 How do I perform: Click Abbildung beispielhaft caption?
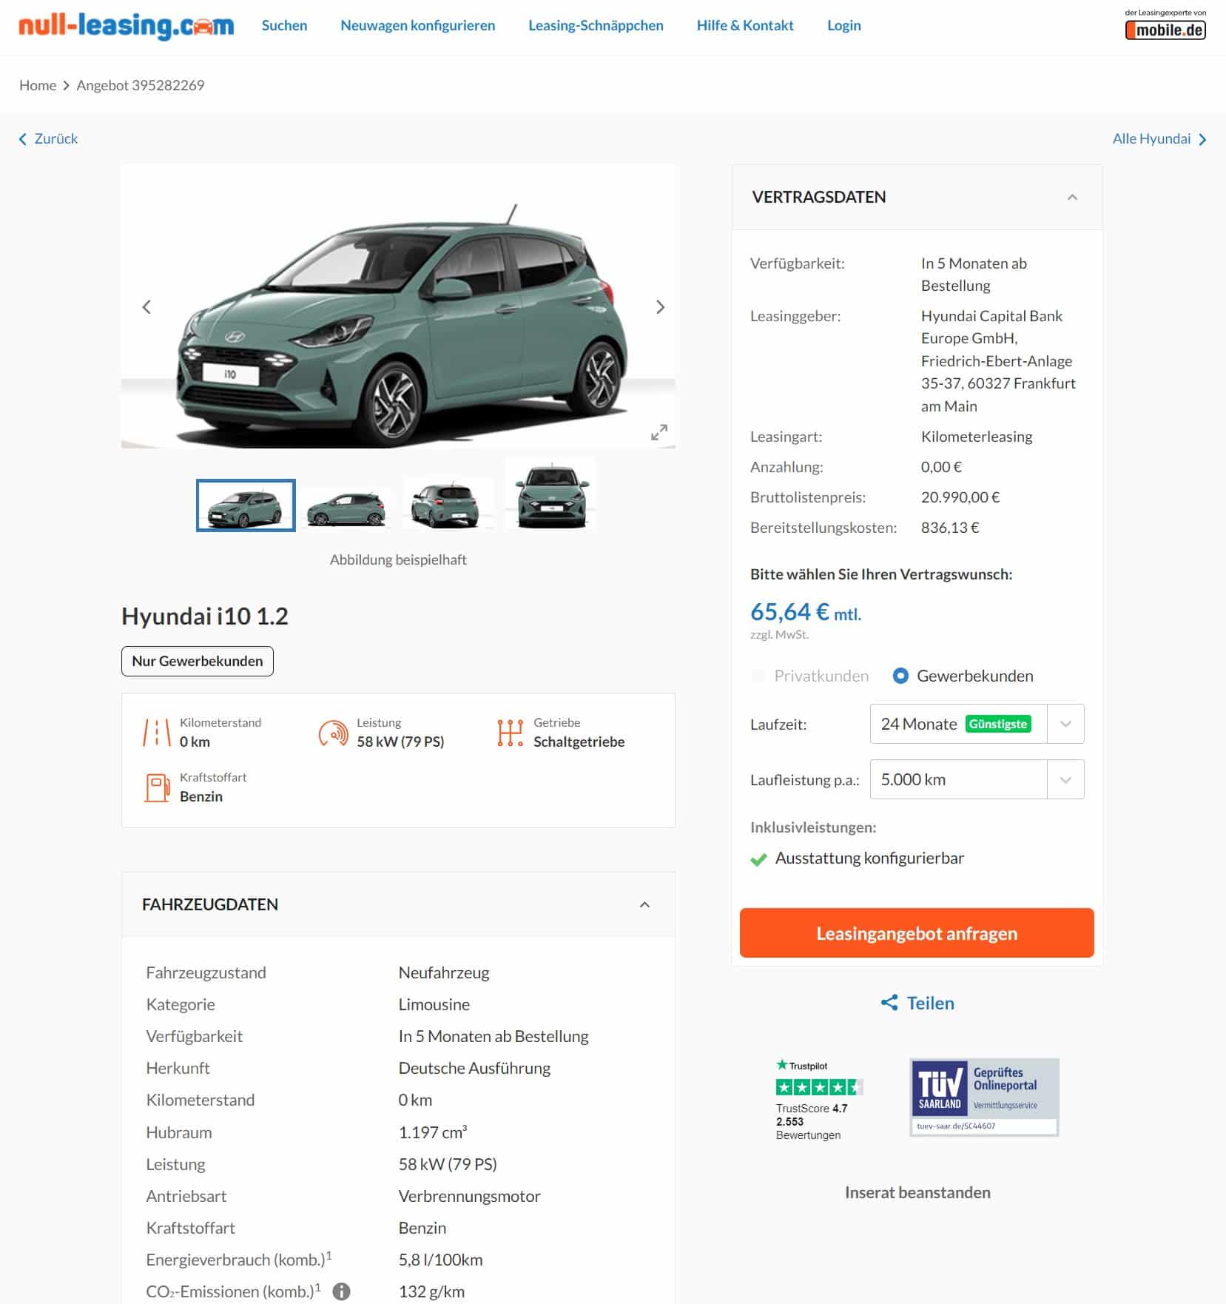(398, 559)
